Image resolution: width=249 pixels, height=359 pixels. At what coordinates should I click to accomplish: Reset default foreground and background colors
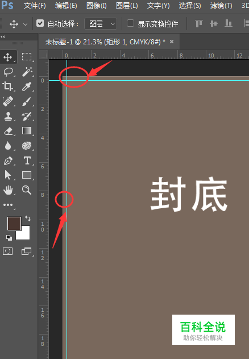click(9, 238)
